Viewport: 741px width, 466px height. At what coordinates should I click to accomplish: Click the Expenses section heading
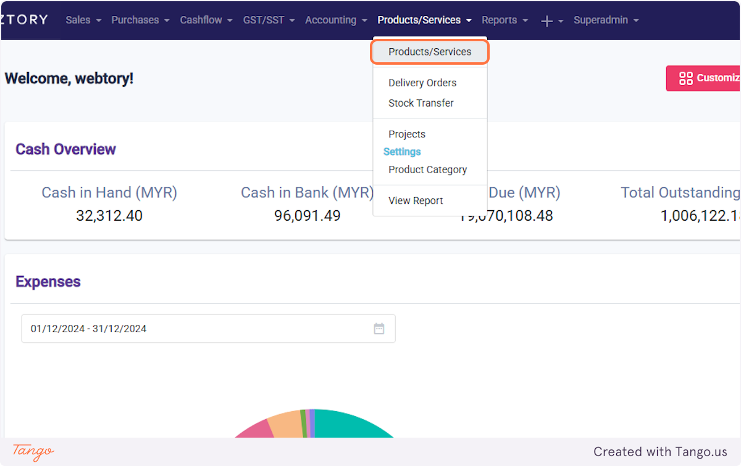(x=48, y=282)
